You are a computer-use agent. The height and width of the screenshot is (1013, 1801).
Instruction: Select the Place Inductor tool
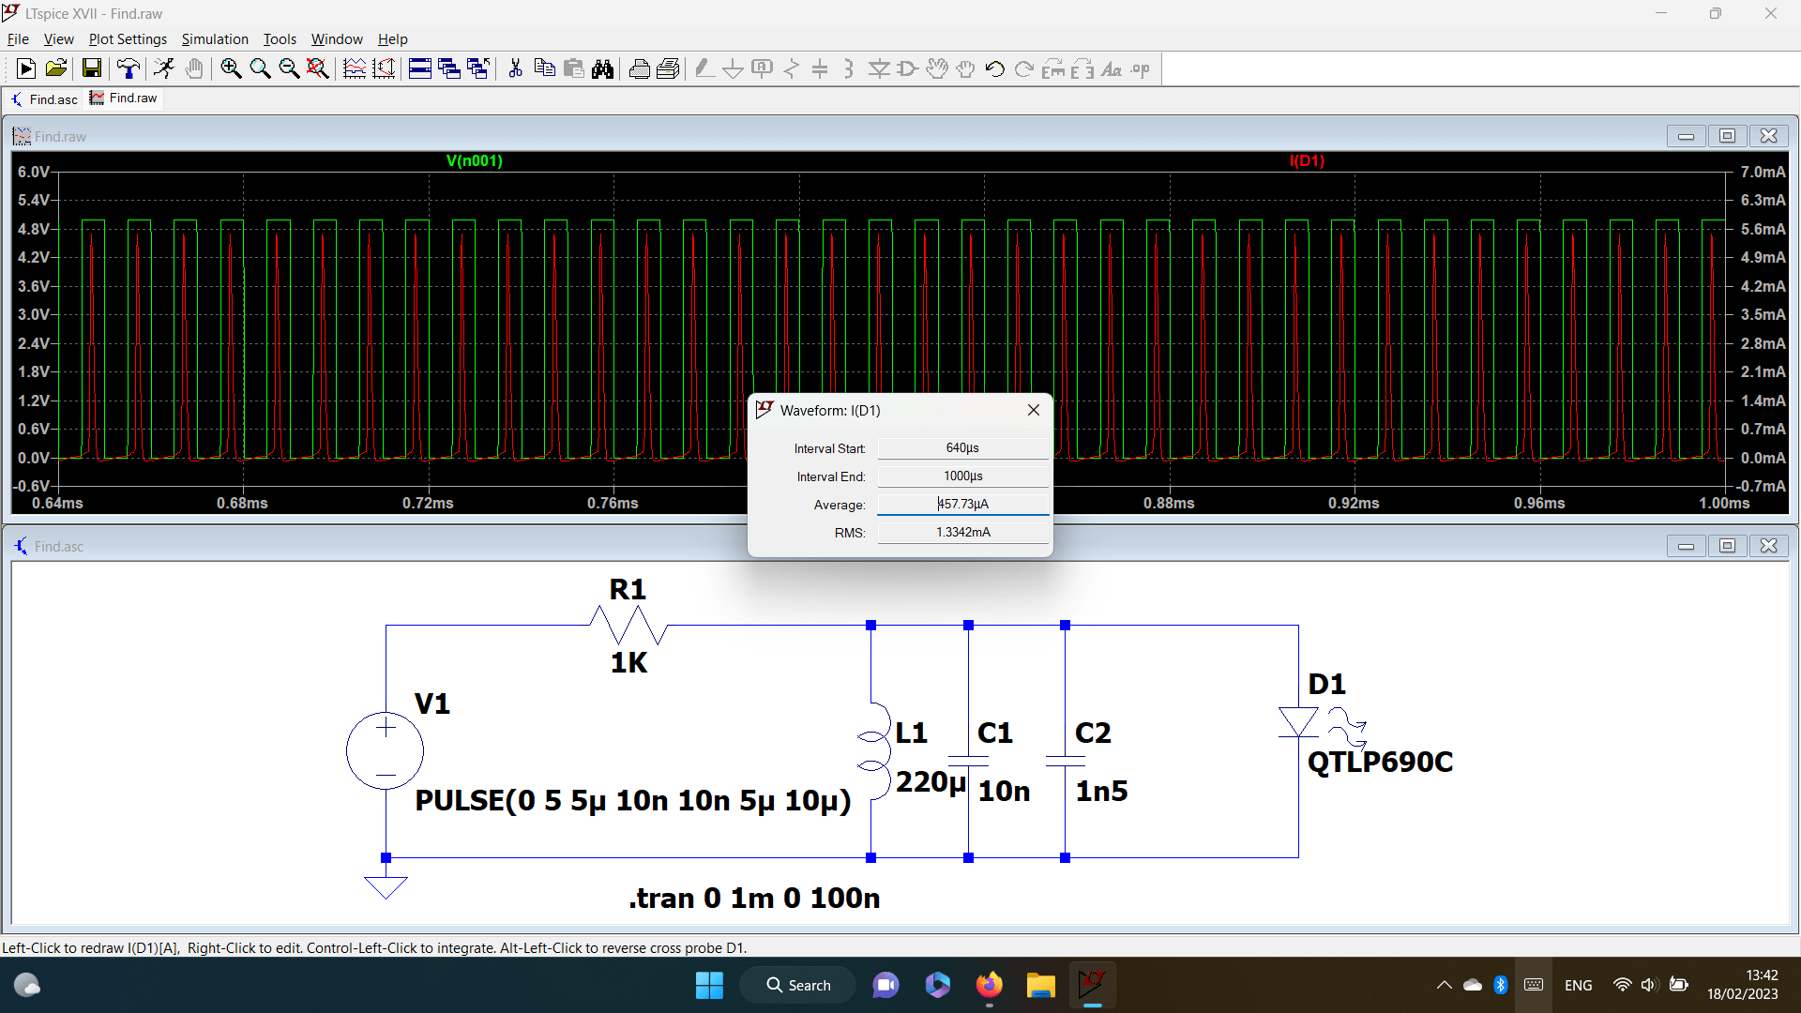[x=849, y=68]
